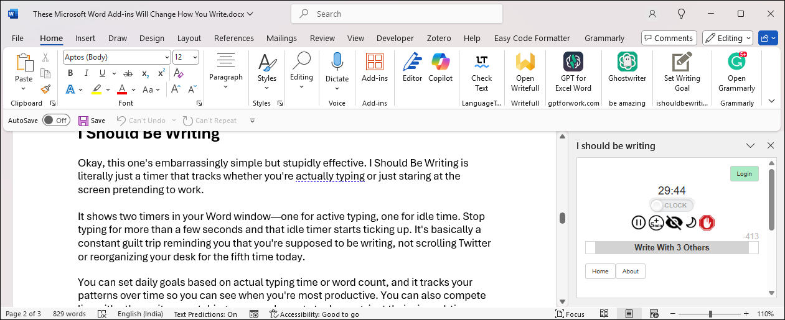Apply strikethrough formatting
Image resolution: width=785 pixels, height=320 pixels.
(128, 73)
